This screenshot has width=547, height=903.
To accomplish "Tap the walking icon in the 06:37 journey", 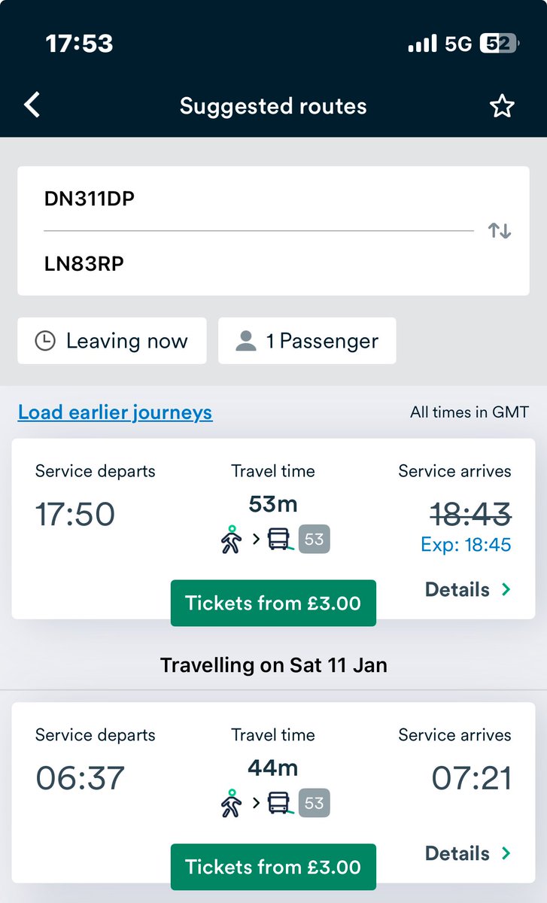I will (x=232, y=804).
